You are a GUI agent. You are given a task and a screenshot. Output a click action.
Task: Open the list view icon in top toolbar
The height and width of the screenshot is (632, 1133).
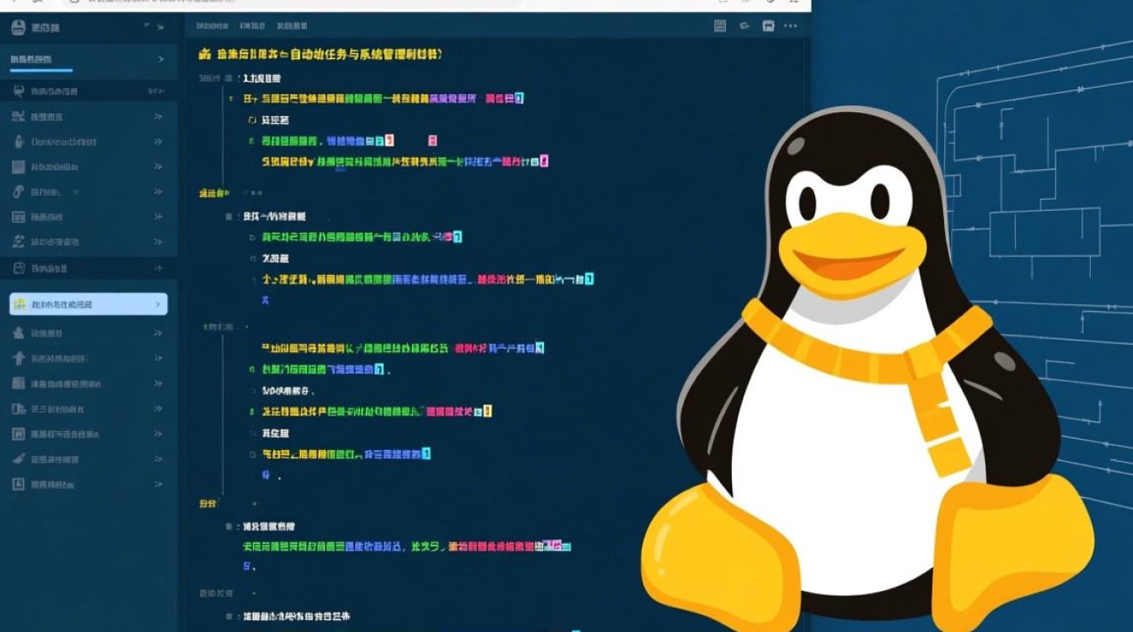click(x=720, y=26)
